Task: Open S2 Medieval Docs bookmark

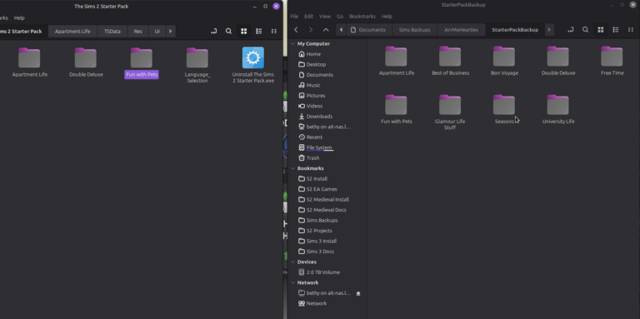Action: click(326, 210)
